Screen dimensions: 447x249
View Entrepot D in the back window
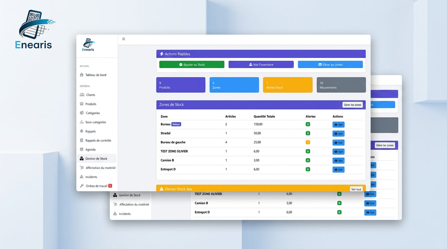370,213
